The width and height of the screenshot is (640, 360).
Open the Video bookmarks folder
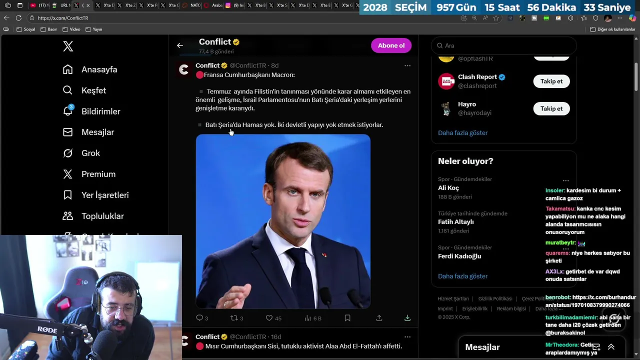click(71, 29)
